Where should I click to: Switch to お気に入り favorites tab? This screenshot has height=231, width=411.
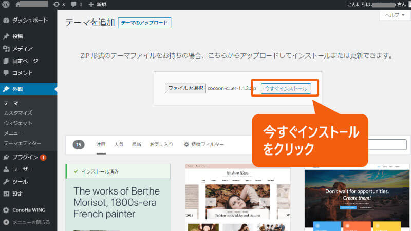pos(161,145)
